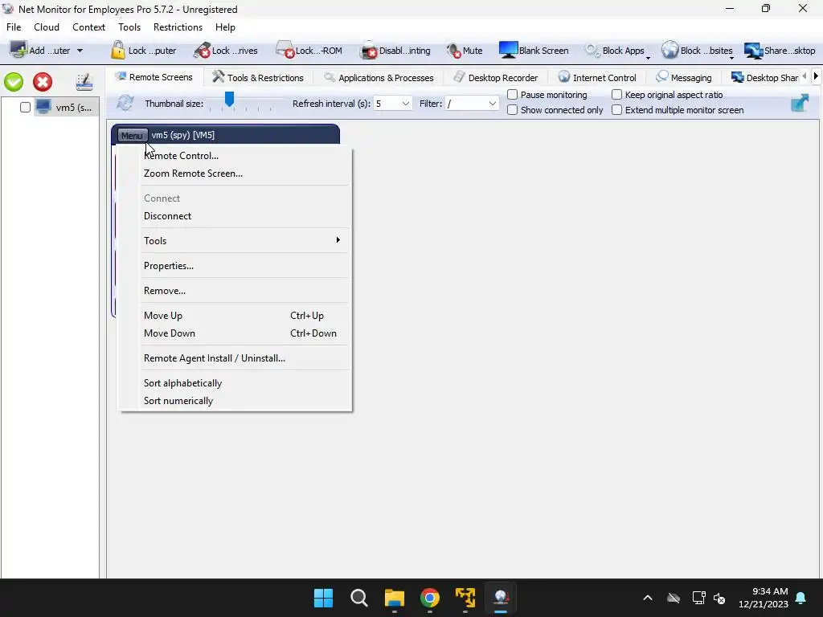Click the Menu button on vm5 thumbnail
The height and width of the screenshot is (617, 823).
click(132, 135)
